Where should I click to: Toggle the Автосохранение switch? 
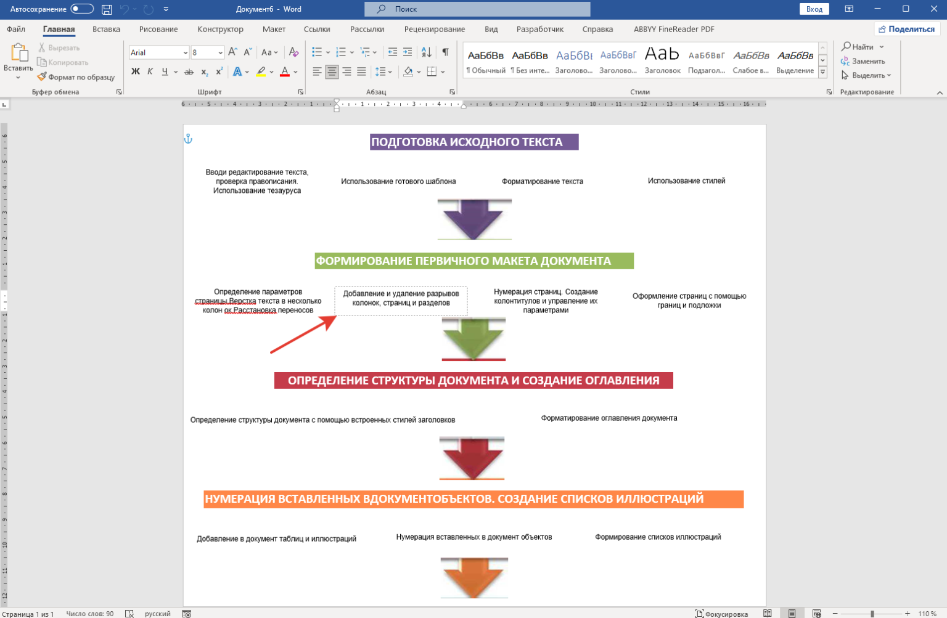tap(82, 9)
